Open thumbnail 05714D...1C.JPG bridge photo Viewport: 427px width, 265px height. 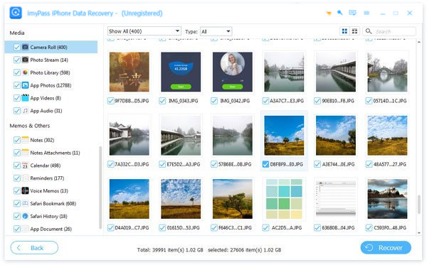pyautogui.click(x=387, y=72)
